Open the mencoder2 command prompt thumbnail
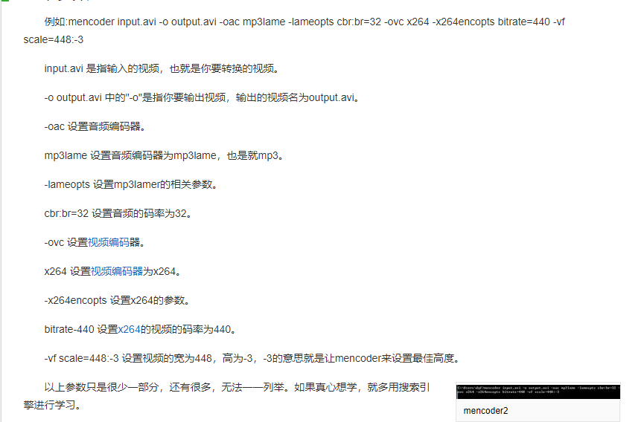 pos(538,392)
